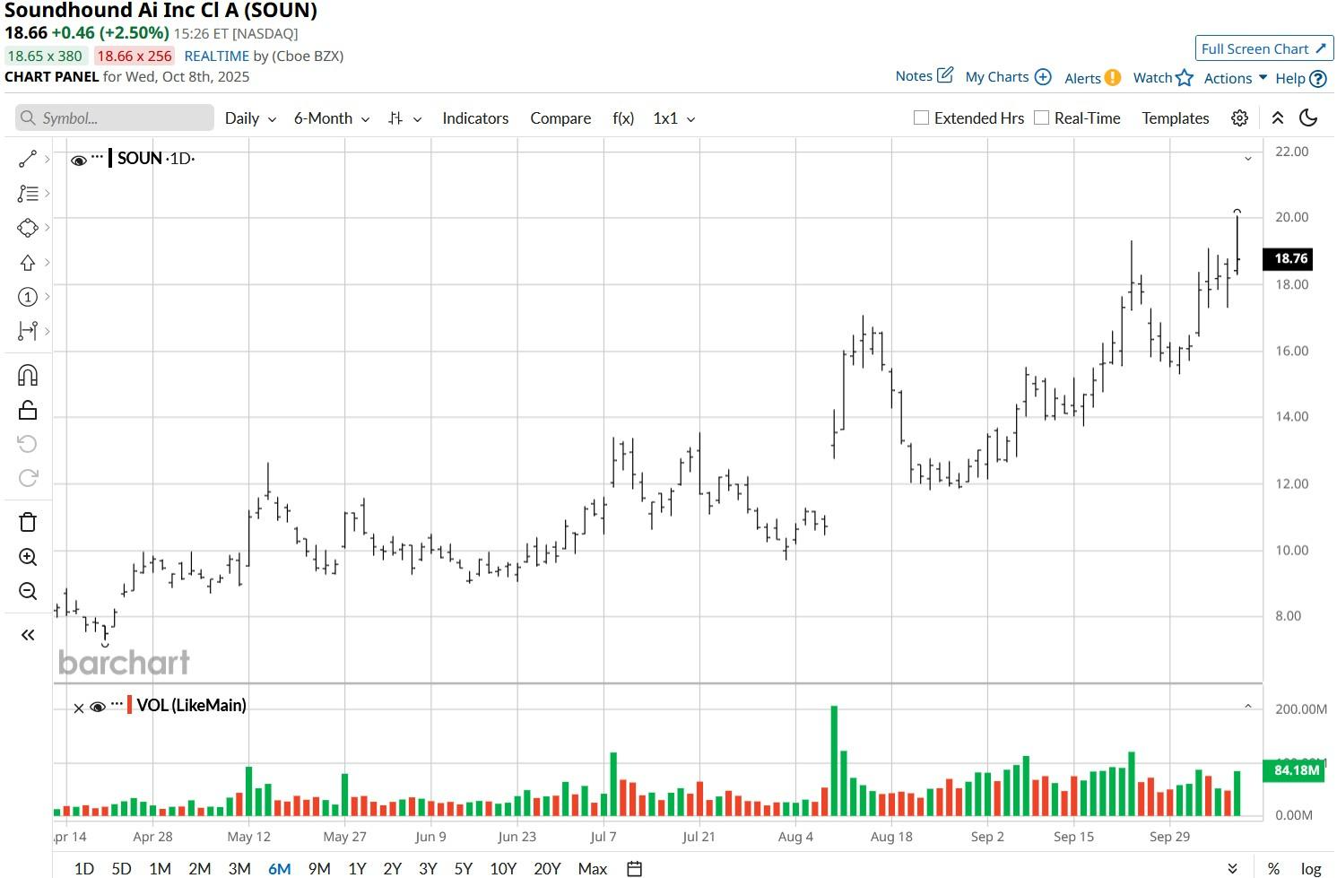Open the 1x1 grid layout dropdown
1337x878 pixels.
pos(674,118)
